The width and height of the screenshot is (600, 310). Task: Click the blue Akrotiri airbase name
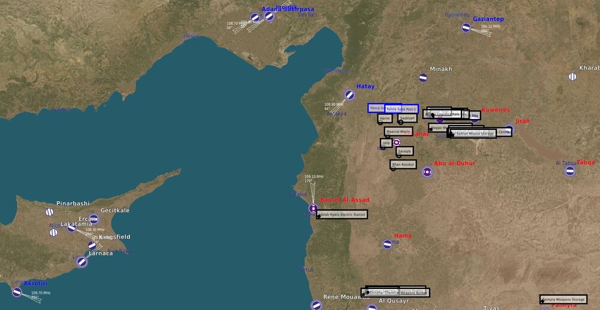[x=35, y=283]
